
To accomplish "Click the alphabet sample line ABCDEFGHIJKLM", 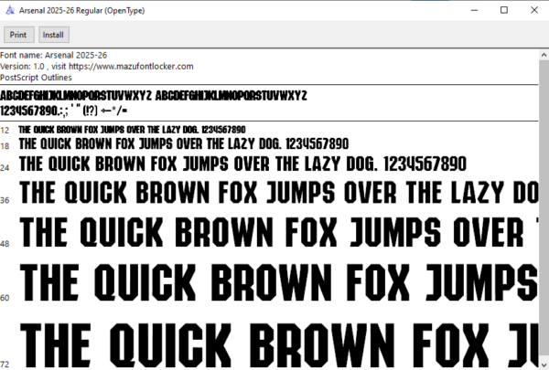I will 154,96.
